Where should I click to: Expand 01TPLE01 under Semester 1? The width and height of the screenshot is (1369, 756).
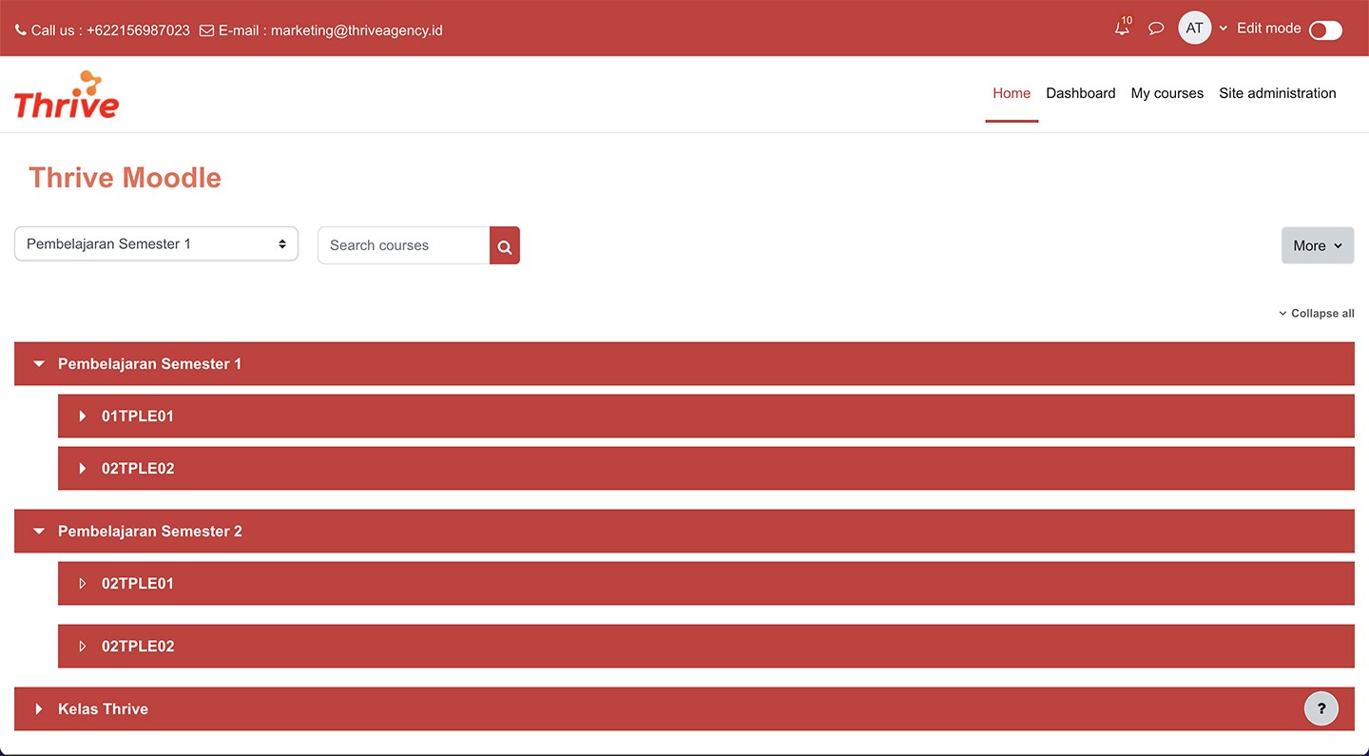[83, 417]
